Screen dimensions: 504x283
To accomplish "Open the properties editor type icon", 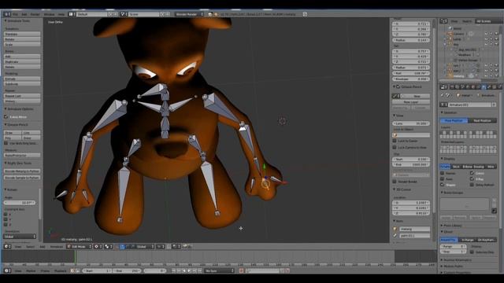I will (443, 87).
